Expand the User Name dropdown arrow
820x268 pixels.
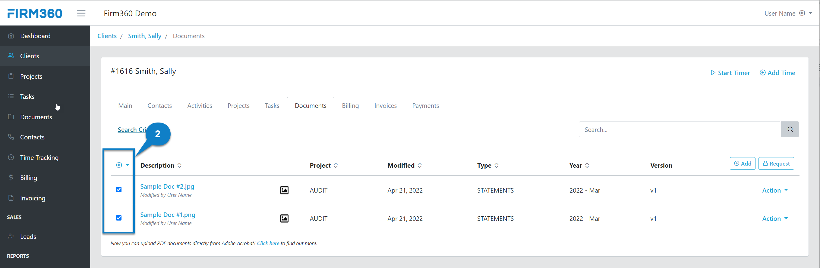click(x=810, y=13)
